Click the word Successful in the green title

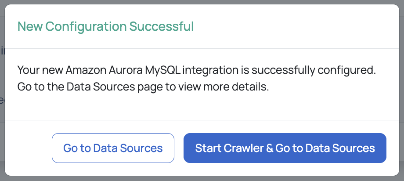(162, 26)
